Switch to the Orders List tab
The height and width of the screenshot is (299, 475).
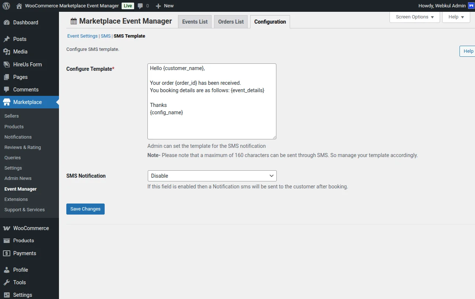coord(230,21)
